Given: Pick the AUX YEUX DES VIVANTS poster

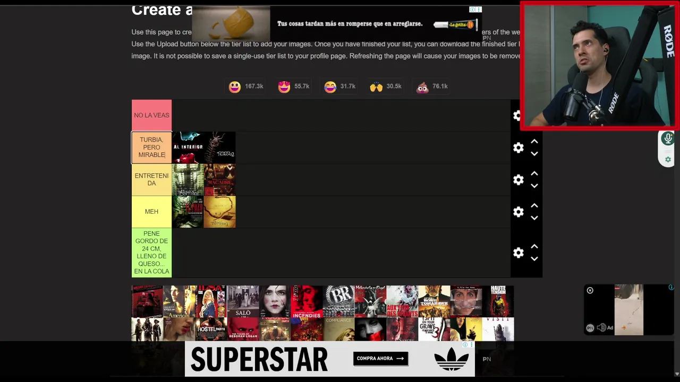Looking at the screenshot, I should point(402,301).
